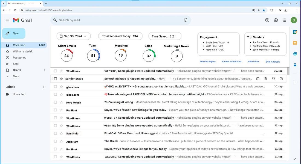
Task: Click the See Full Report link
Action: tap(208, 62)
